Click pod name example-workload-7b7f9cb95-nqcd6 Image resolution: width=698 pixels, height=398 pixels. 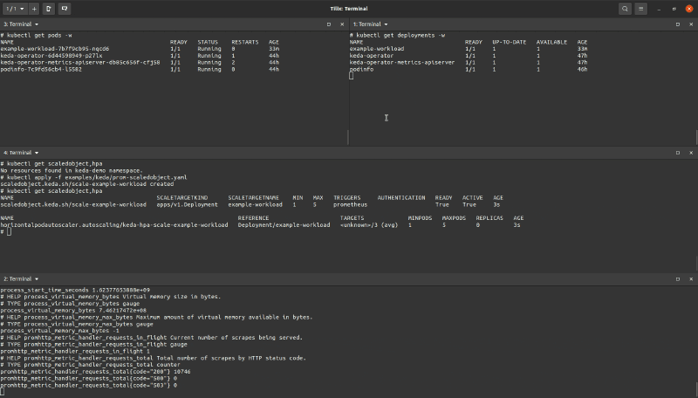[55, 49]
